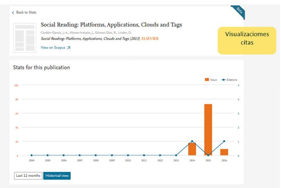Click the external link arrow beside Scopus
281x188 pixels.
(x=69, y=47)
